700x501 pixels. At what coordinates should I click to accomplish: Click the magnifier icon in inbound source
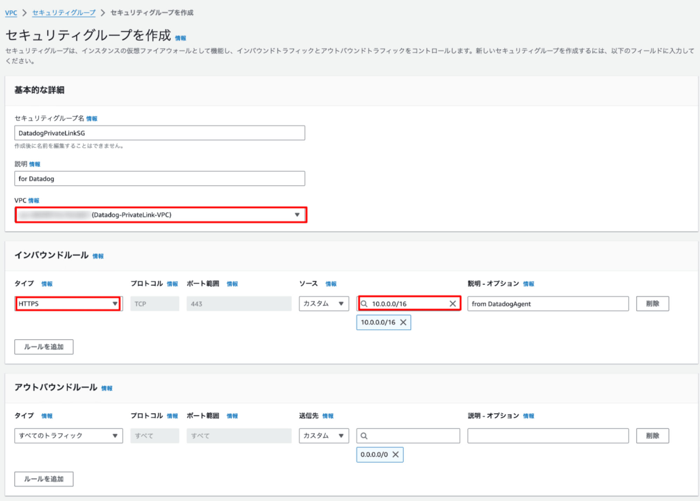pos(364,304)
